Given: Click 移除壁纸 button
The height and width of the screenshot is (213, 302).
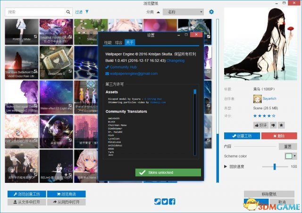Looking at the screenshot, I should [269, 194].
